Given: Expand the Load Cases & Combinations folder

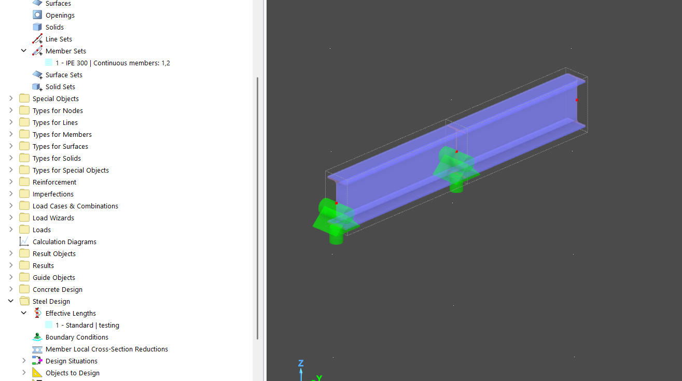Looking at the screenshot, I should [x=11, y=206].
